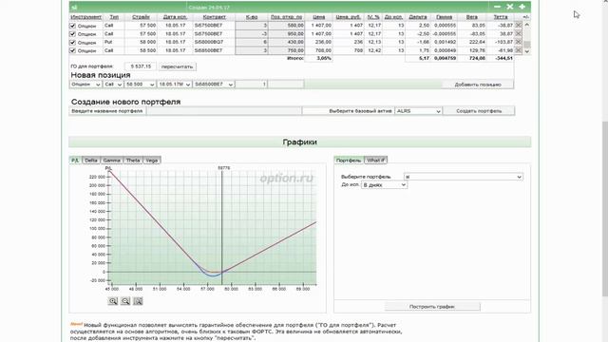This screenshot has height=342, width=608.
Task: Click the Итого value 3,05%
Action: 324,58
